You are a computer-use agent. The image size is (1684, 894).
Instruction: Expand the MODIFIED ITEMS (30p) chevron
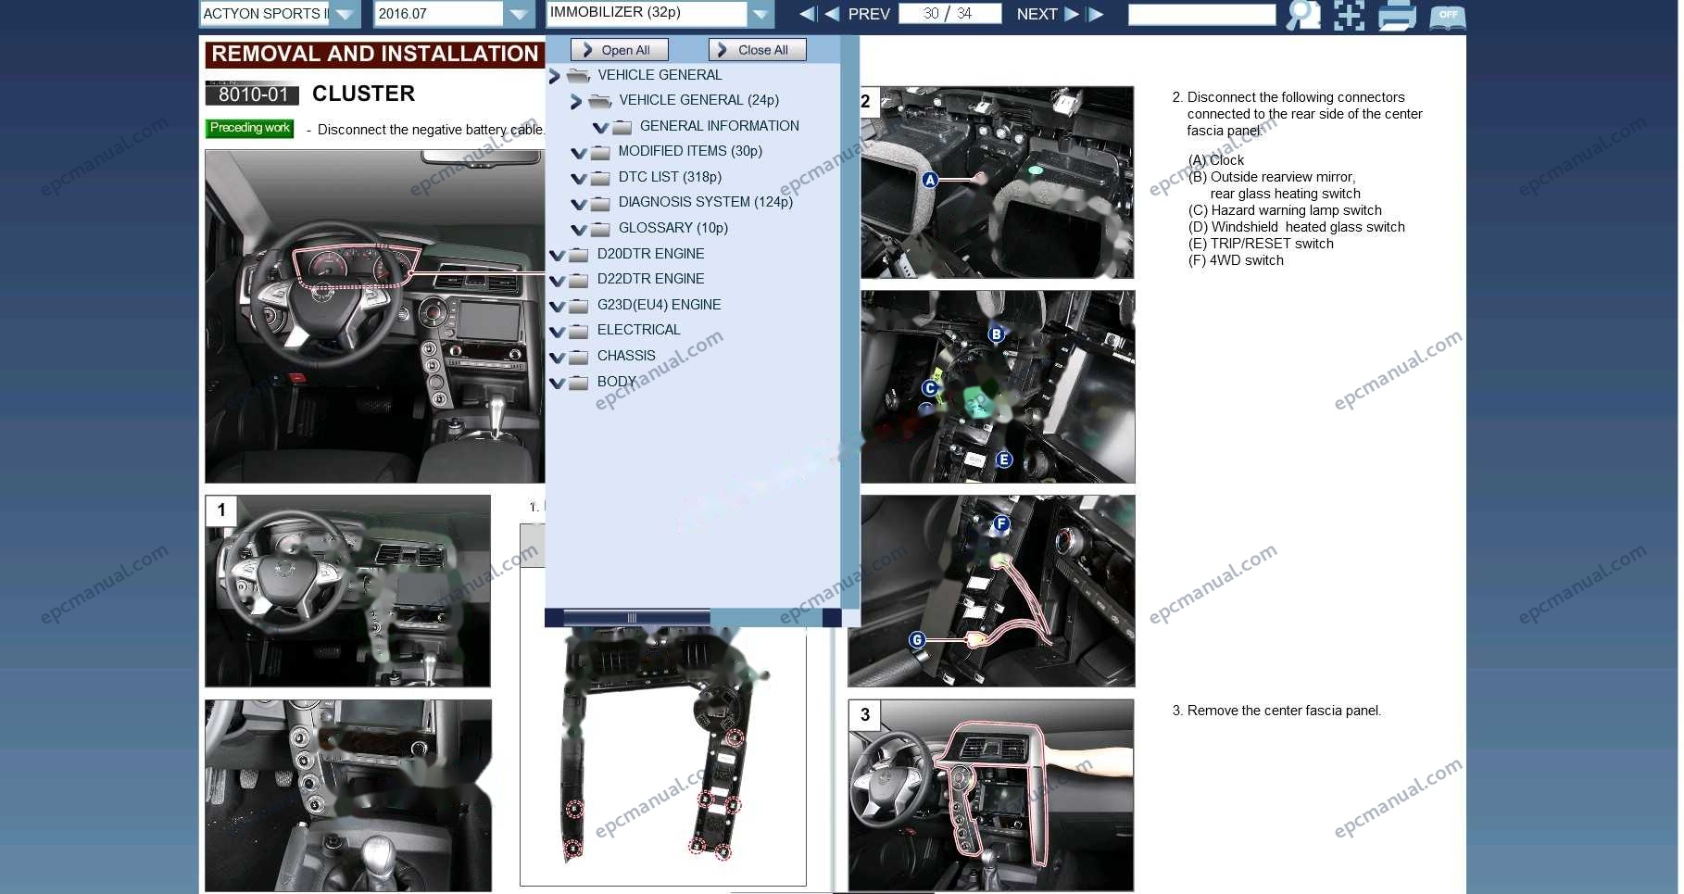[579, 153]
